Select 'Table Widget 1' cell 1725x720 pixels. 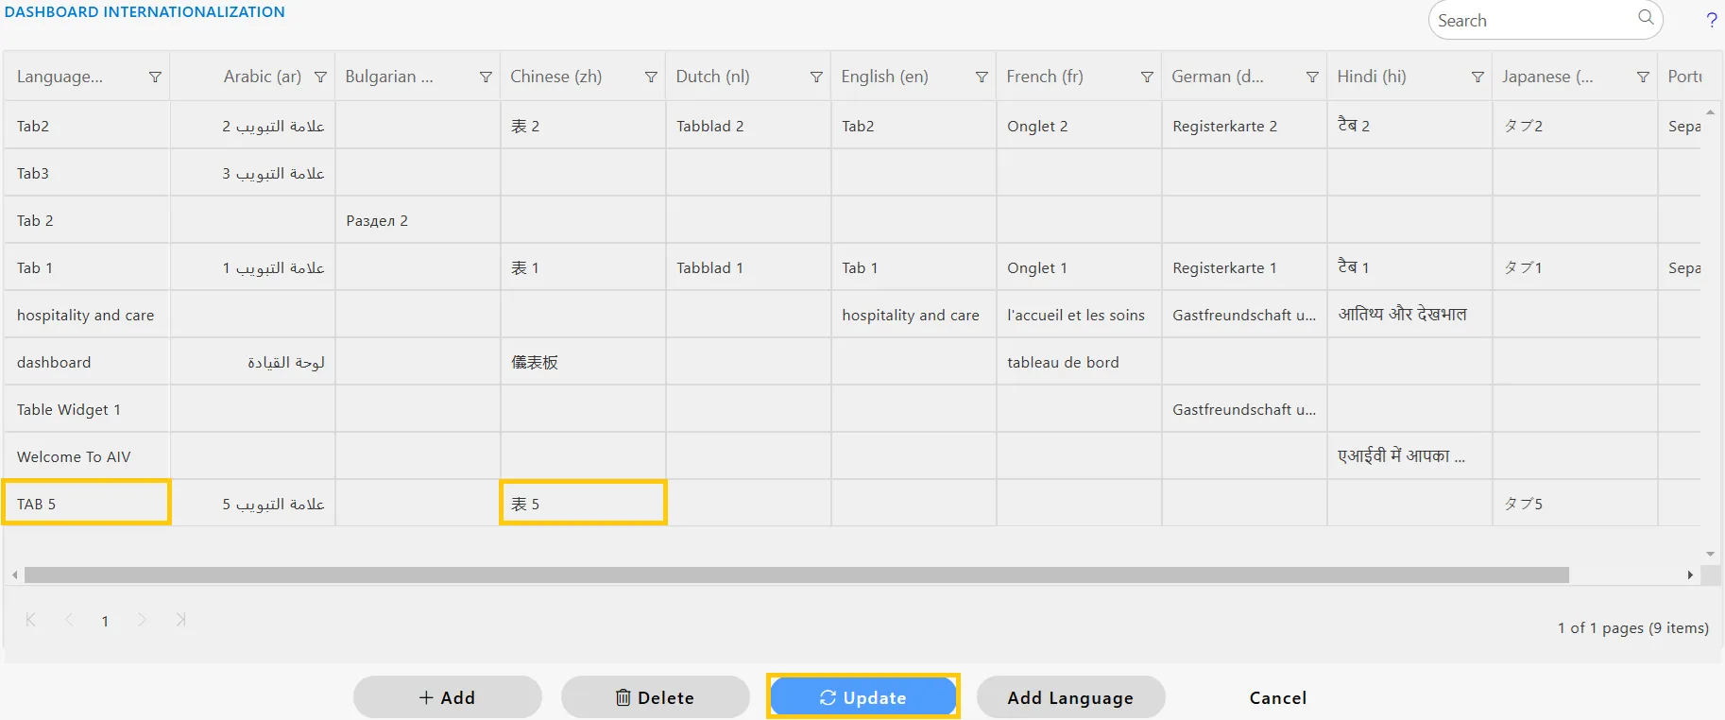(x=87, y=409)
